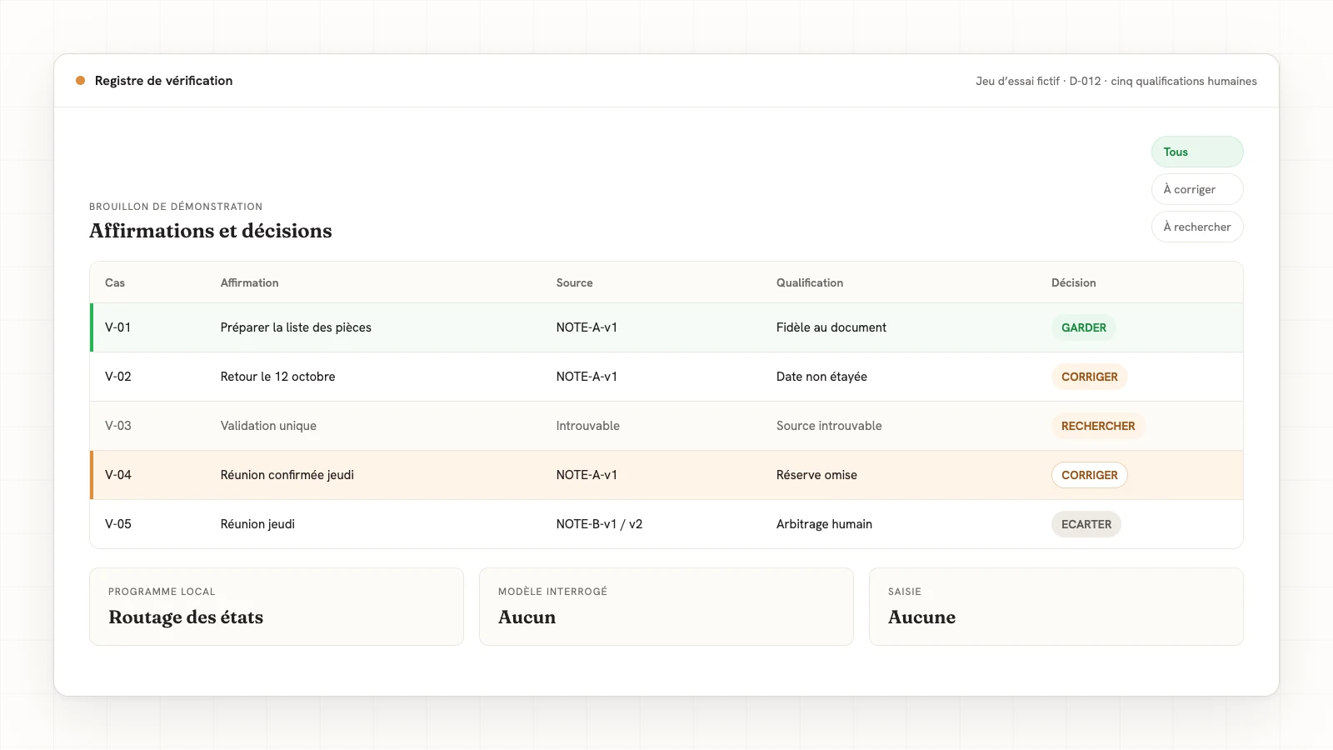This screenshot has width=1333, height=750.
Task: Select case V-02
Action: pyautogui.click(x=666, y=377)
